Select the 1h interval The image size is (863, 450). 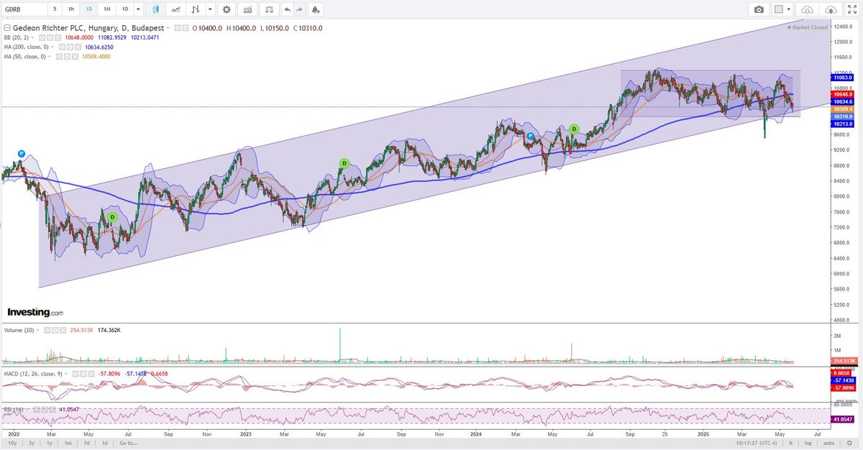71,9
